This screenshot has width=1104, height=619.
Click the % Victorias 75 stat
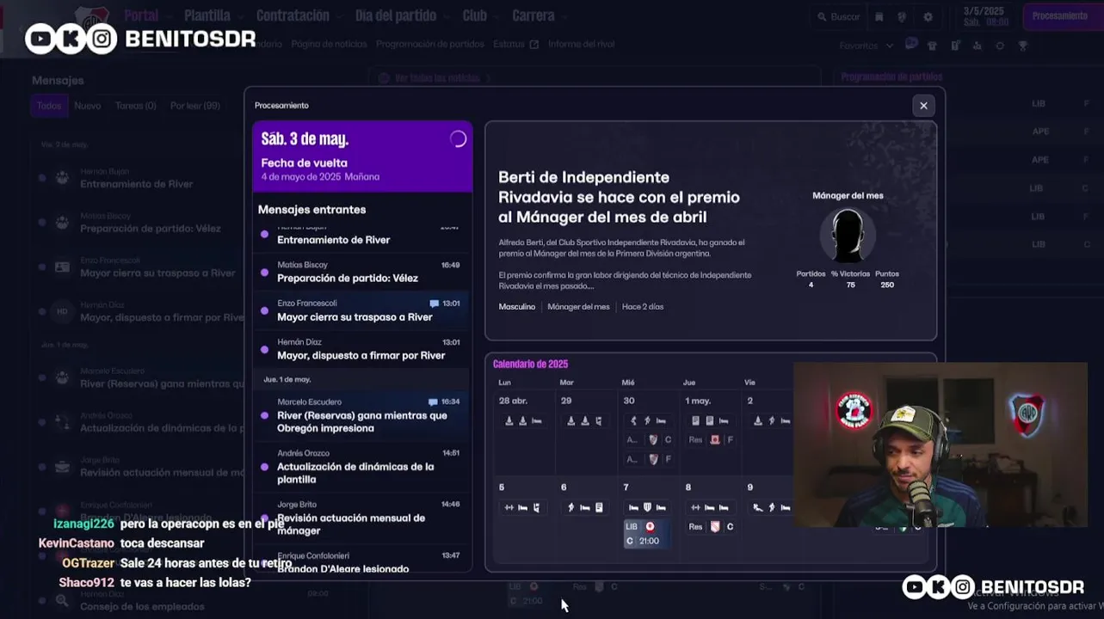click(850, 279)
